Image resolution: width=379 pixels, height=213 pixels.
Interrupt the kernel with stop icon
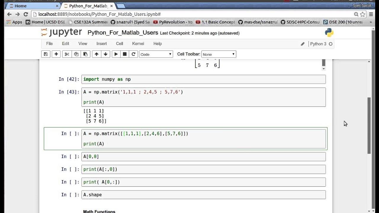(x=125, y=54)
